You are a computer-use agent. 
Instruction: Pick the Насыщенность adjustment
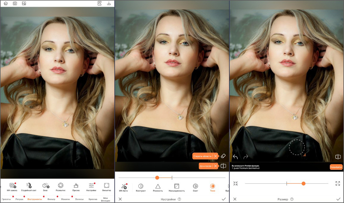click(176, 186)
